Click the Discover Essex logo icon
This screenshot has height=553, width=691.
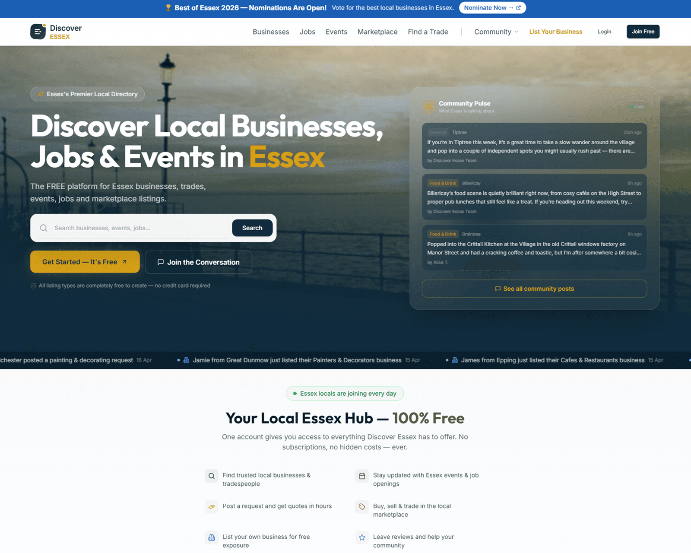[38, 32]
